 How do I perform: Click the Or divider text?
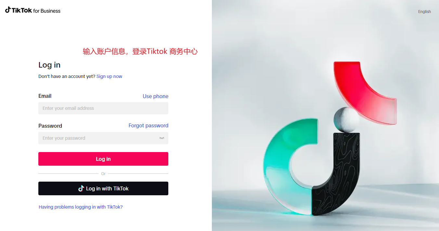click(103, 174)
